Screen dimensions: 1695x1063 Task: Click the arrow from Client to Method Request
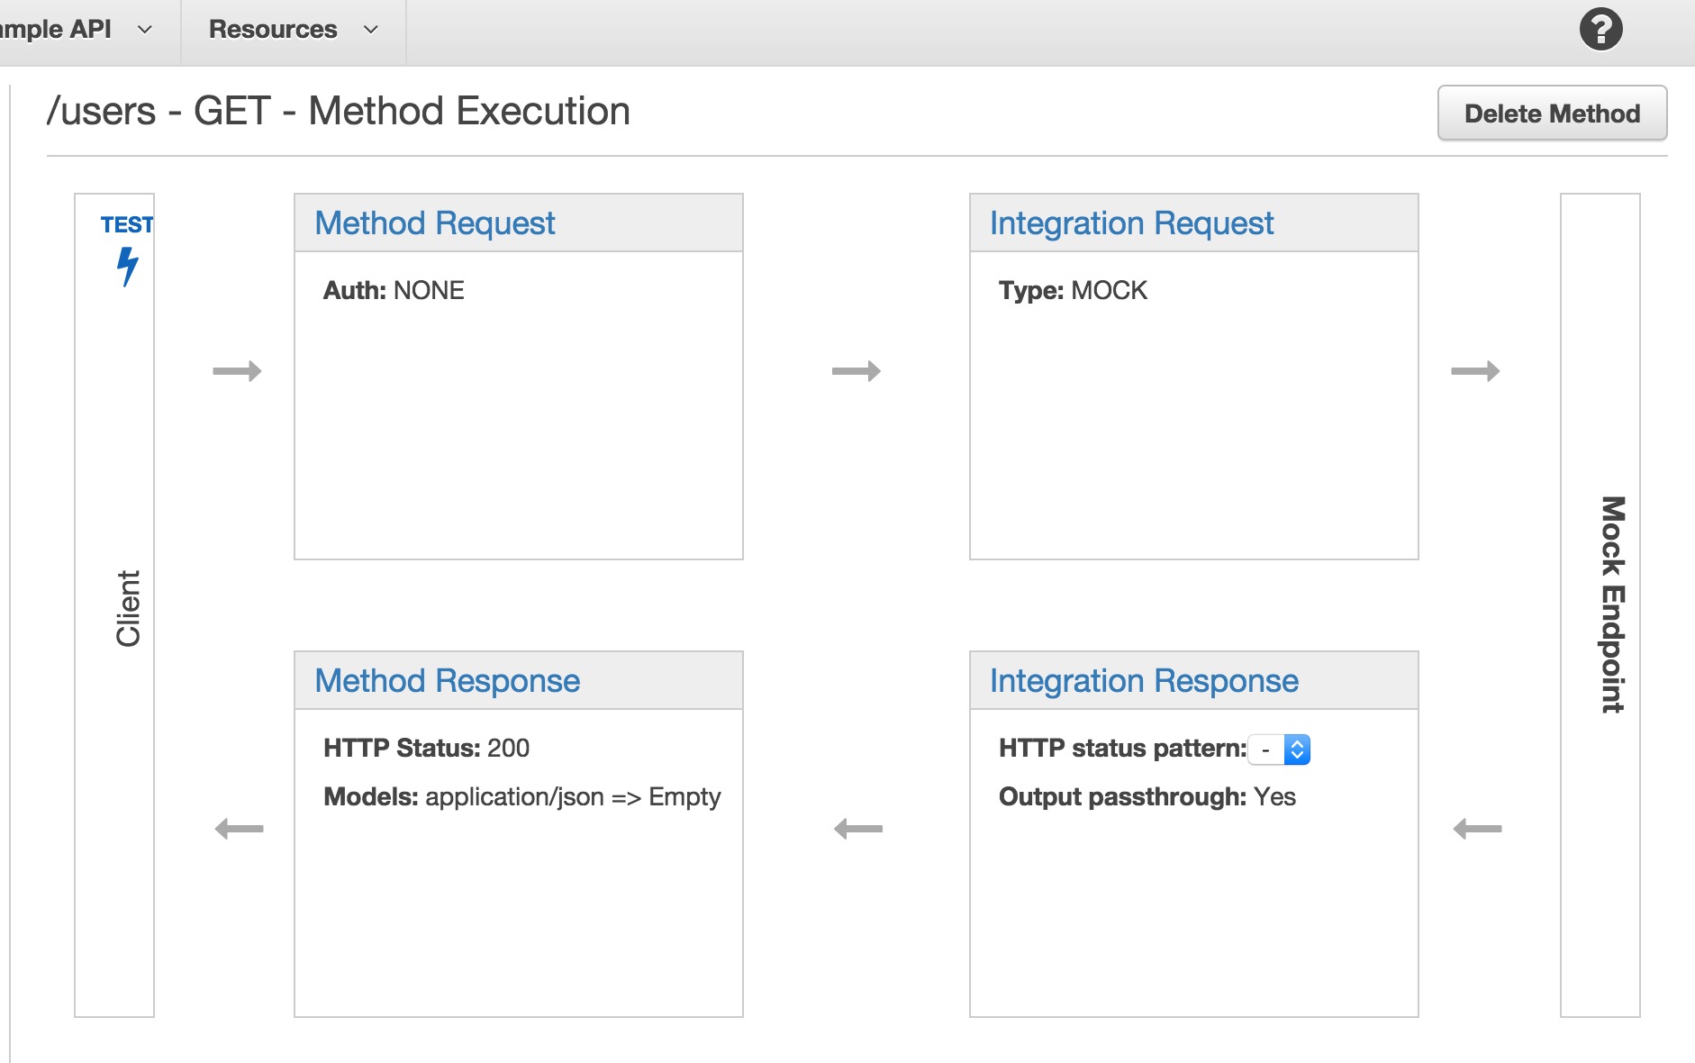pyautogui.click(x=237, y=370)
